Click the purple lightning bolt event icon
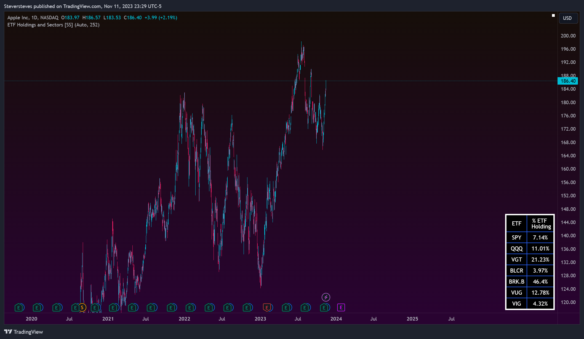Viewport: 584px width, 339px height. pos(326,297)
